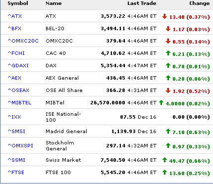Select the ^IXX symbol link

14,117
